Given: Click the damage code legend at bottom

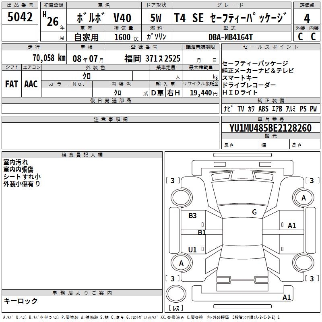Looking at the screenshot, I should coord(141,318).
